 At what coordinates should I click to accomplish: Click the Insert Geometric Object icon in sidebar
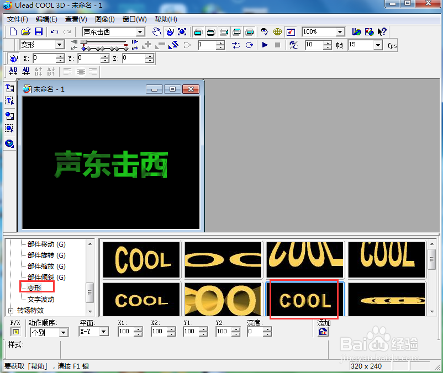9,143
